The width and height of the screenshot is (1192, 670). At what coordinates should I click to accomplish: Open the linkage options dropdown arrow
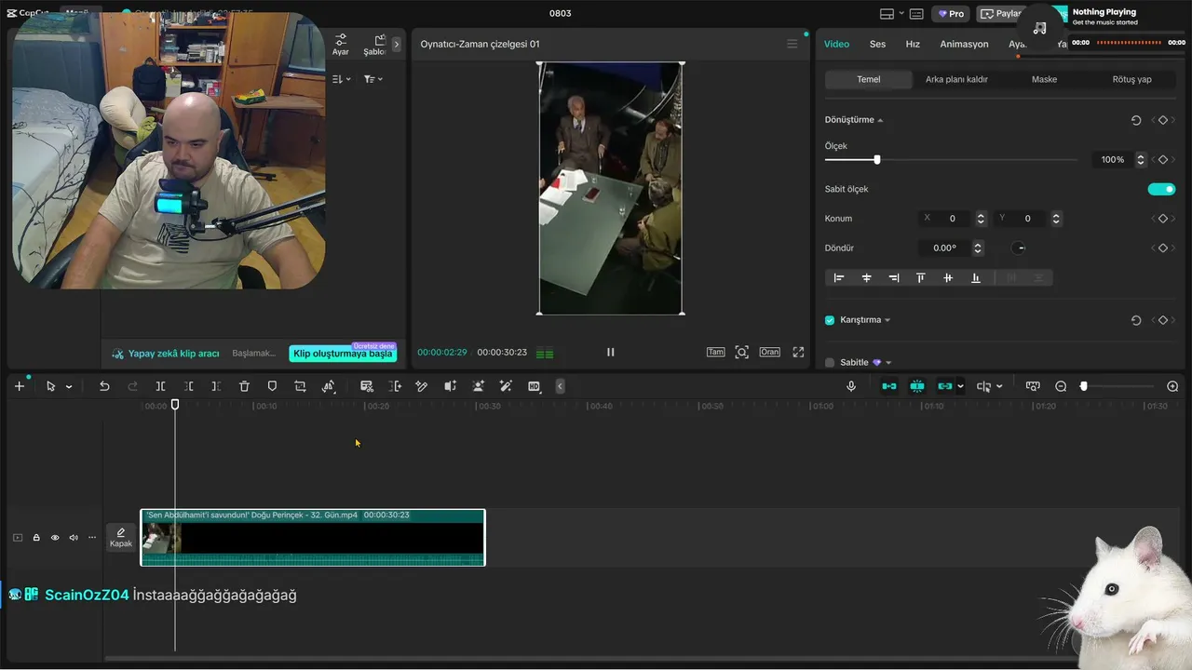pos(960,387)
